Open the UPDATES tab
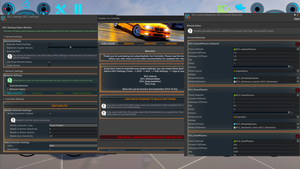 point(150,44)
